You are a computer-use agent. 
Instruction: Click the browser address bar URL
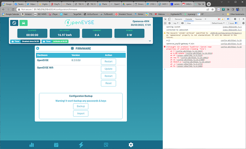[56, 9]
